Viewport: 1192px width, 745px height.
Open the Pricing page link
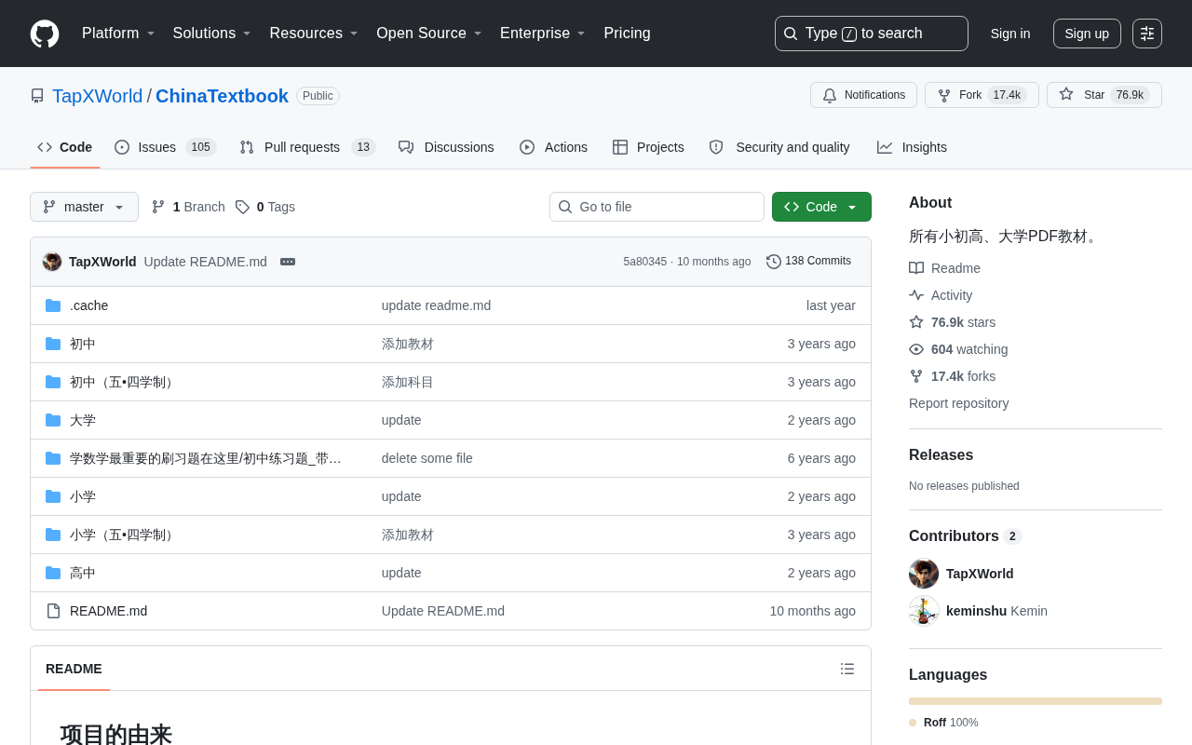[x=627, y=34]
